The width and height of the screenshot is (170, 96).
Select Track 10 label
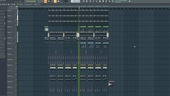10,60
